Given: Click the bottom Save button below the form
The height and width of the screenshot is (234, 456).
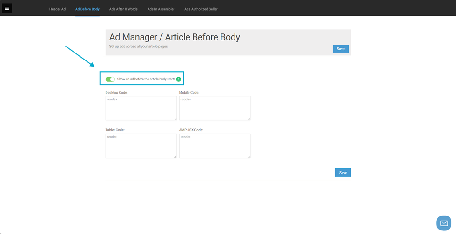Looking at the screenshot, I should (x=343, y=173).
